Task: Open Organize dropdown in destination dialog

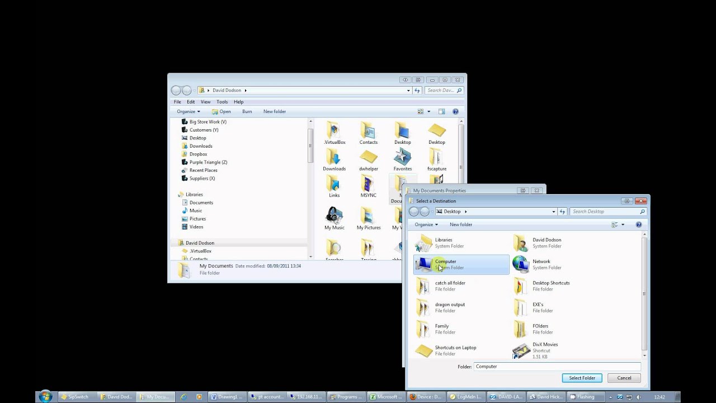Action: (426, 224)
